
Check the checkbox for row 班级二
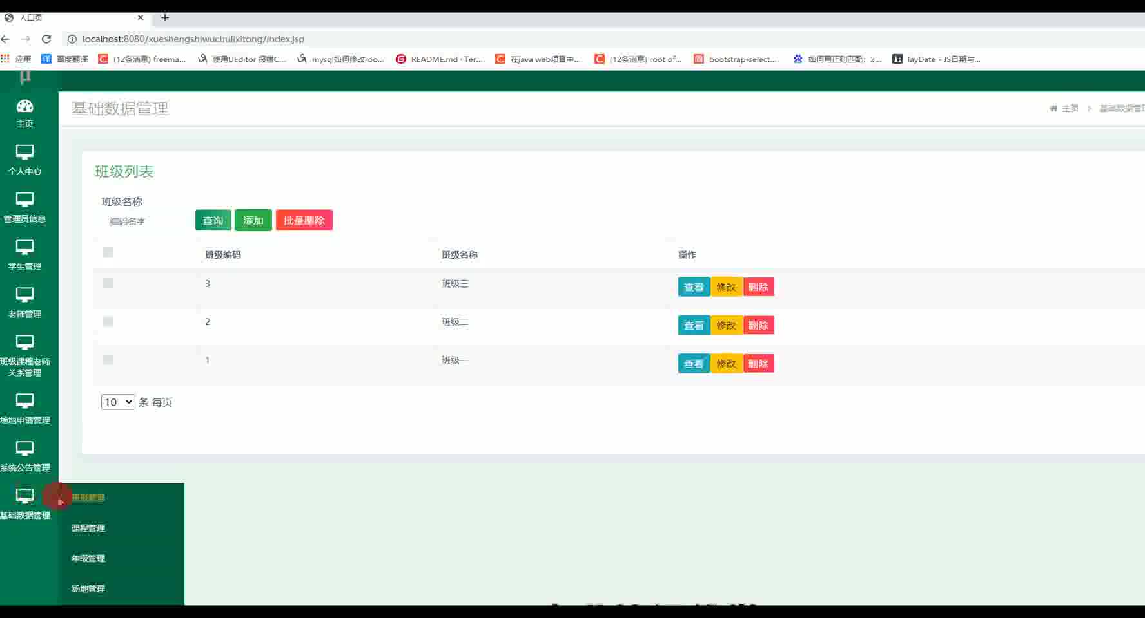coord(108,322)
